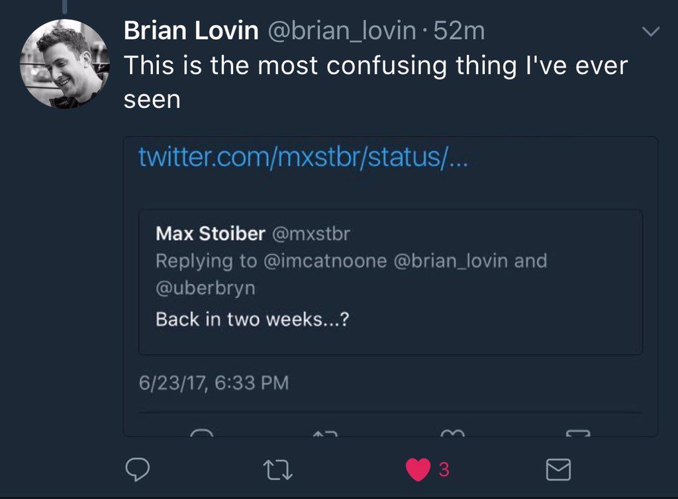Image resolution: width=678 pixels, height=499 pixels.
Task: Reply to Brian Lovin's tweet
Action: click(x=138, y=469)
